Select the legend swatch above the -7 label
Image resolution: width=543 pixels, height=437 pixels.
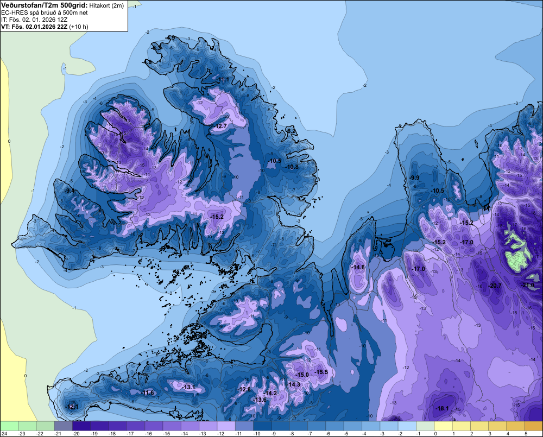pos(317,426)
